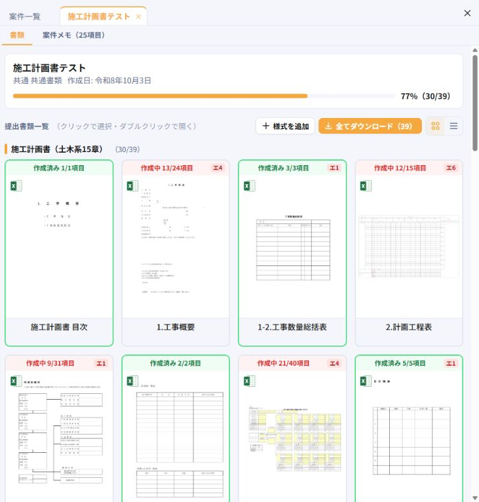Select the 施工計画書 目次 card thumbnail

pyautogui.click(x=59, y=246)
